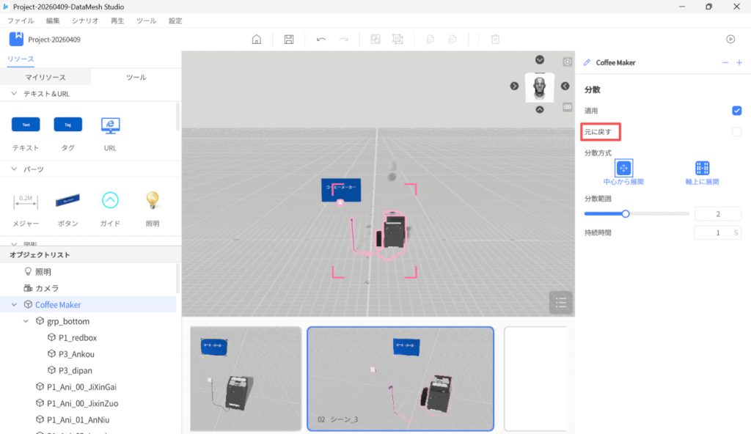Enable the 元に戻す checkbox

coord(736,132)
